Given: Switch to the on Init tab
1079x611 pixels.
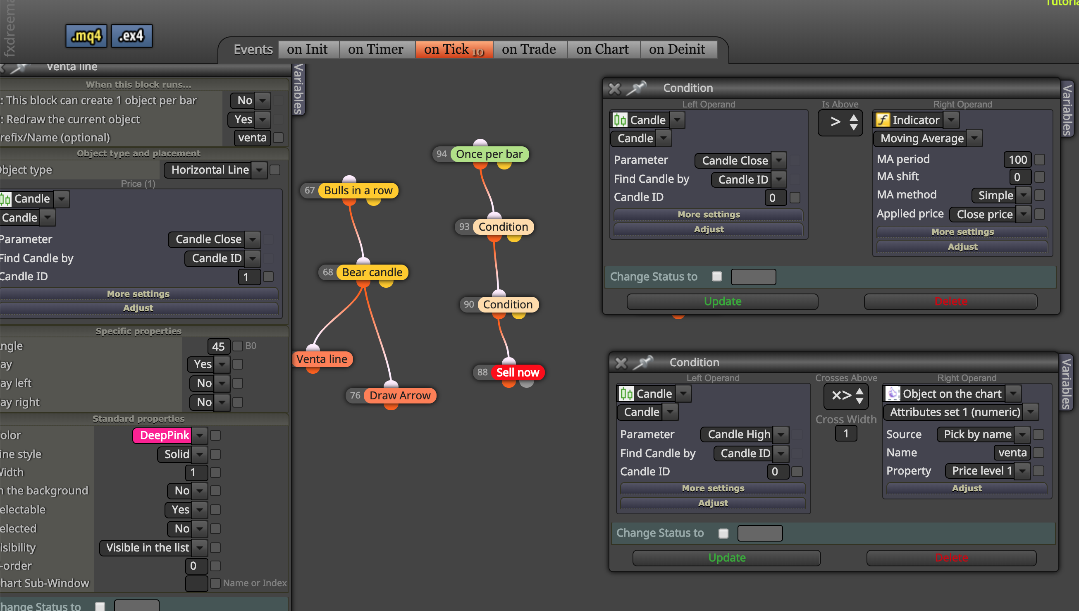Looking at the screenshot, I should (x=307, y=49).
